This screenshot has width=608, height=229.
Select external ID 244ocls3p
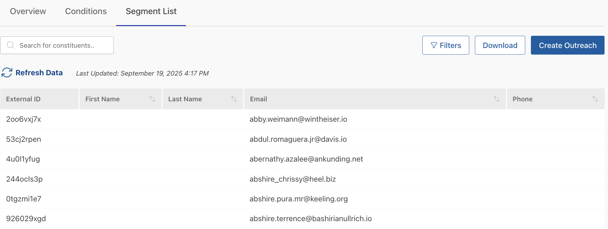tap(25, 179)
